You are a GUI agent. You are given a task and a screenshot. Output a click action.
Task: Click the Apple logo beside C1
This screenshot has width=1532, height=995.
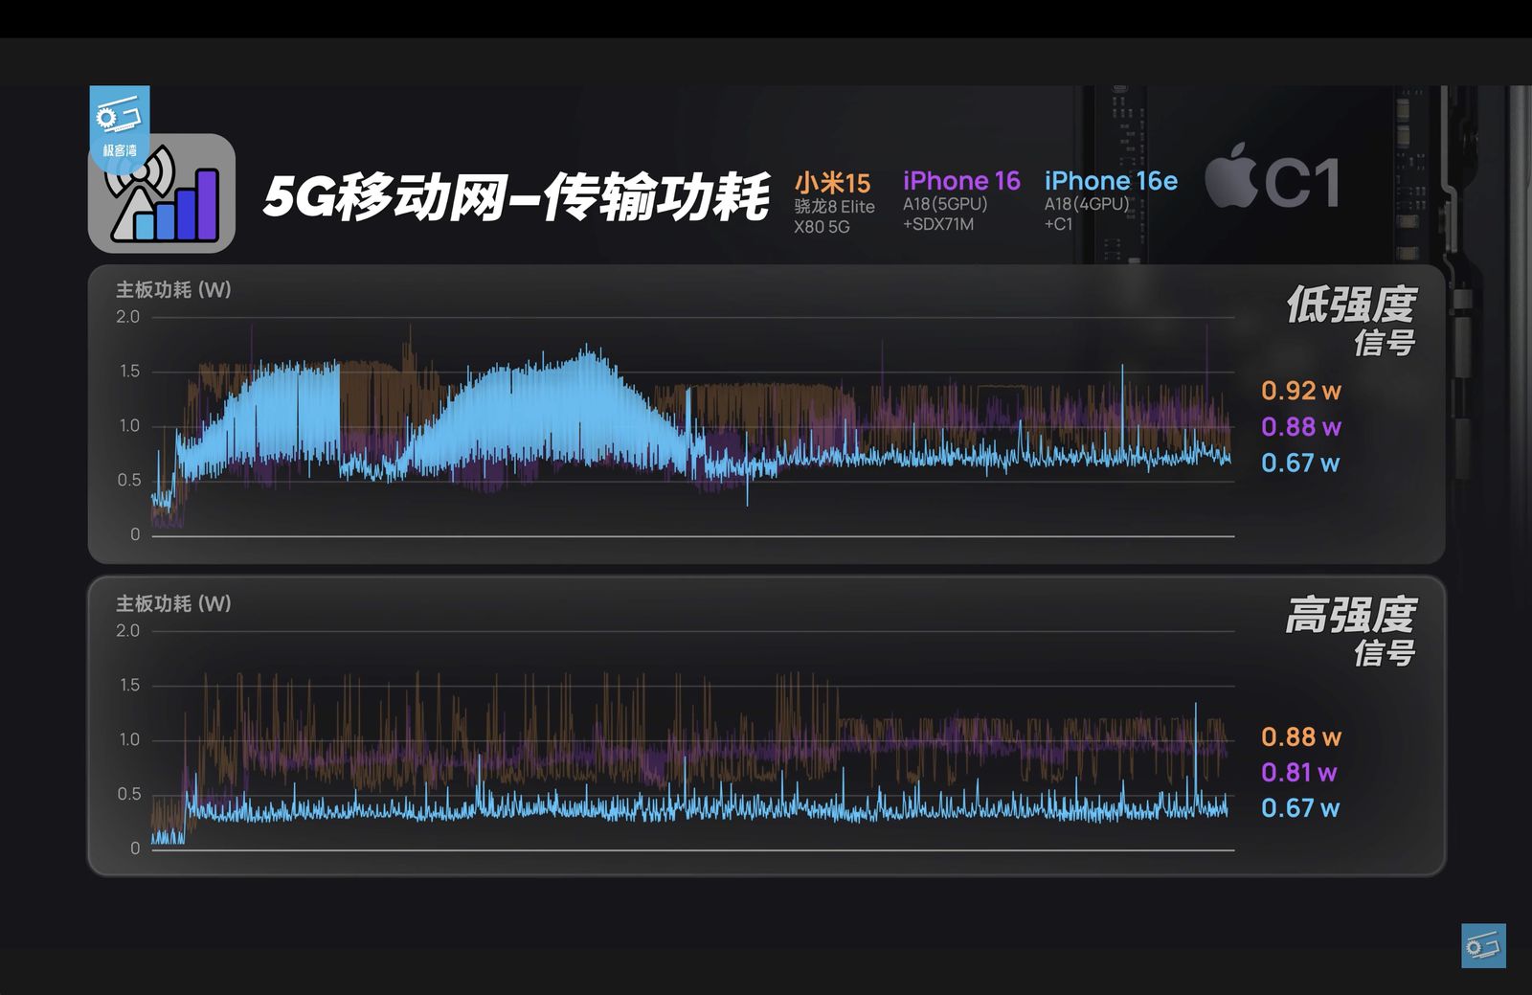tap(1231, 176)
